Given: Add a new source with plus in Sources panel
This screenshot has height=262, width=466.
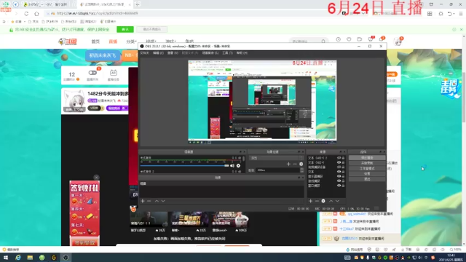Looking at the screenshot, I should [310, 201].
